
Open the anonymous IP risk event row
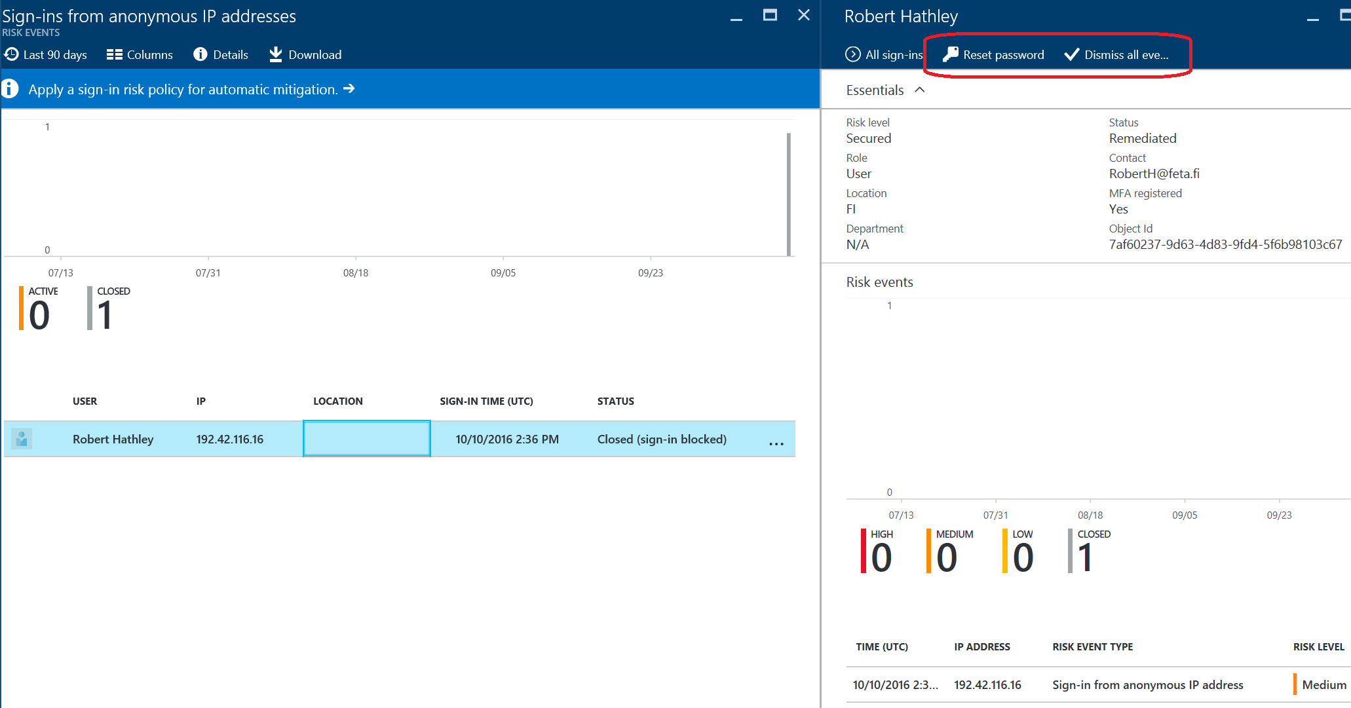pos(1147,684)
